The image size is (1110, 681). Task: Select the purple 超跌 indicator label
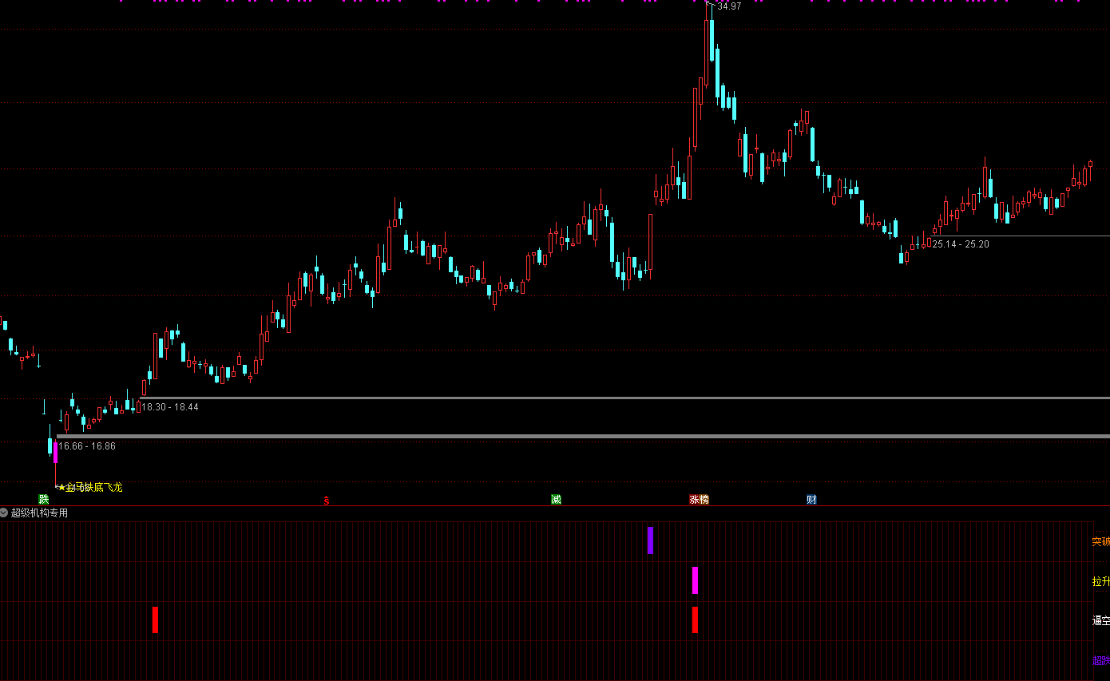coord(1100,660)
